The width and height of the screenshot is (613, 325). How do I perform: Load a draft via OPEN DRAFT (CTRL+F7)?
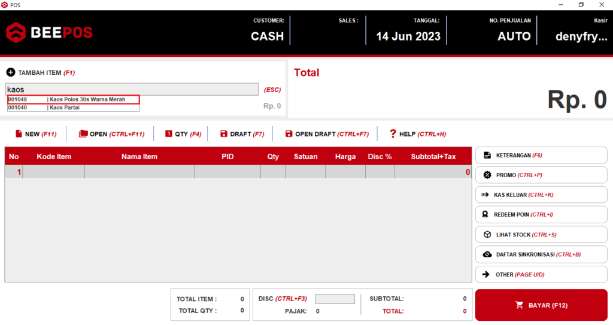pos(327,133)
